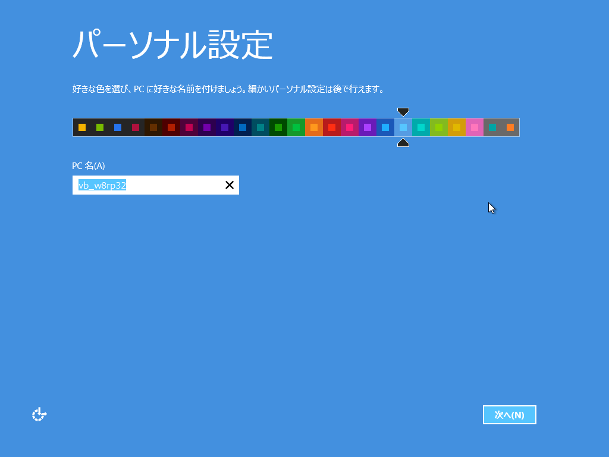The height and width of the screenshot is (457, 609).
Task: Pick the lime green color swatch
Action: pos(439,127)
